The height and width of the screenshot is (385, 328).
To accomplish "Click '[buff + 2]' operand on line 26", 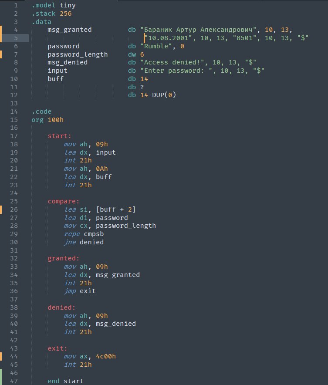I will click(x=115, y=209).
